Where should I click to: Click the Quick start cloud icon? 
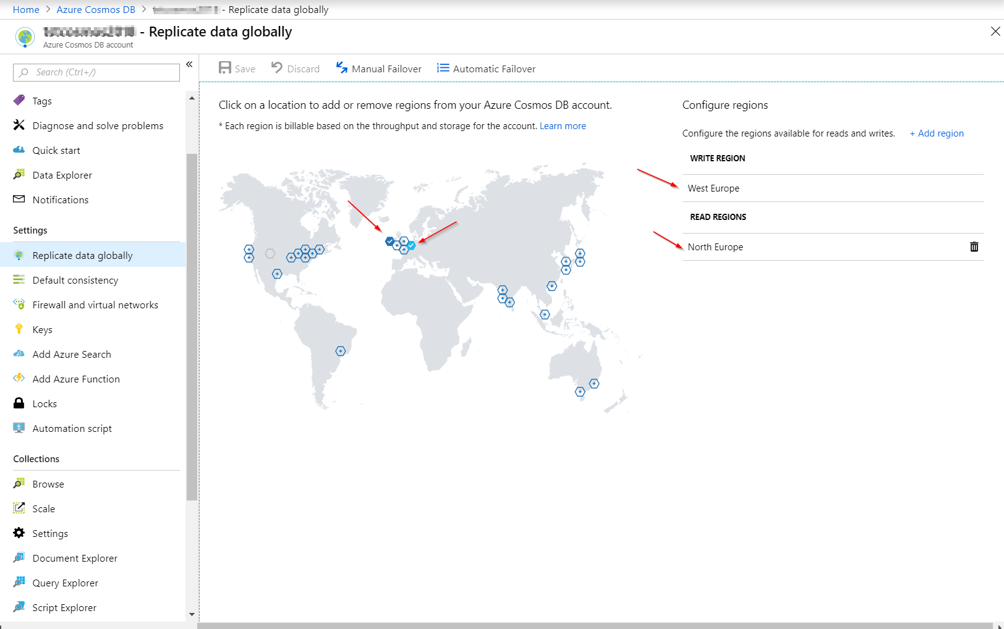pos(19,150)
